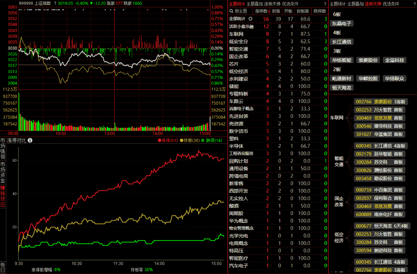Open 600889 南京化纤 首板 entry
The height and width of the screenshot is (274, 417).
380,214
